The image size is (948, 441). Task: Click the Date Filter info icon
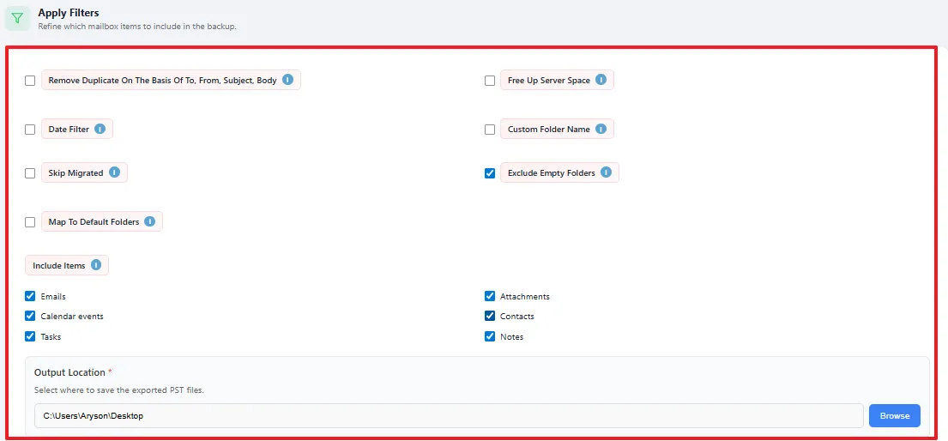(x=100, y=128)
